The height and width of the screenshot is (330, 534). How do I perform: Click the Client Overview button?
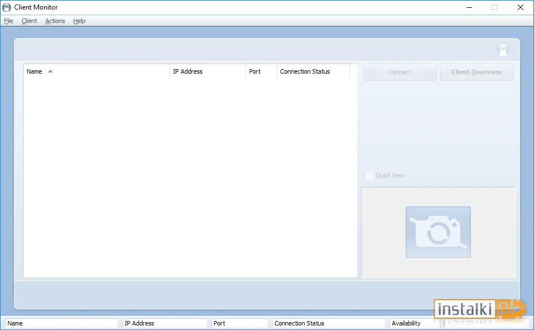point(476,72)
